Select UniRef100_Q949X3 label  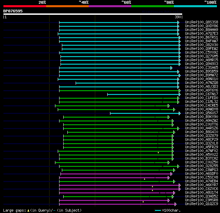[x=201, y=64]
